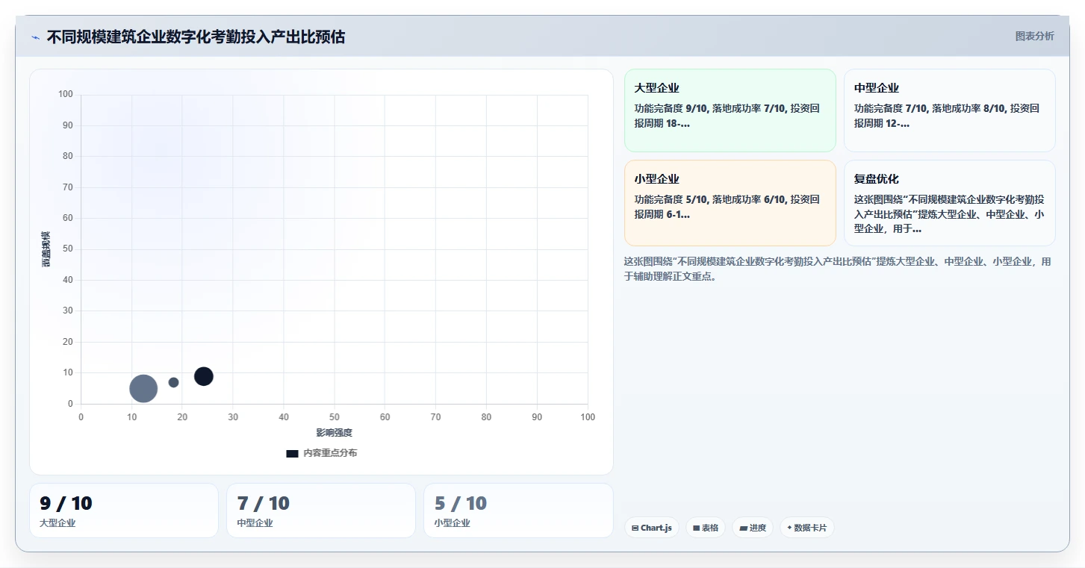Viewport: 1085px width, 568px height.
Task: Click the y-axis tick label 100
Action: pos(66,94)
